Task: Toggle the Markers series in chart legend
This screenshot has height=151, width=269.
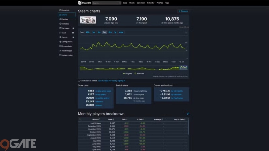Action: (141, 73)
